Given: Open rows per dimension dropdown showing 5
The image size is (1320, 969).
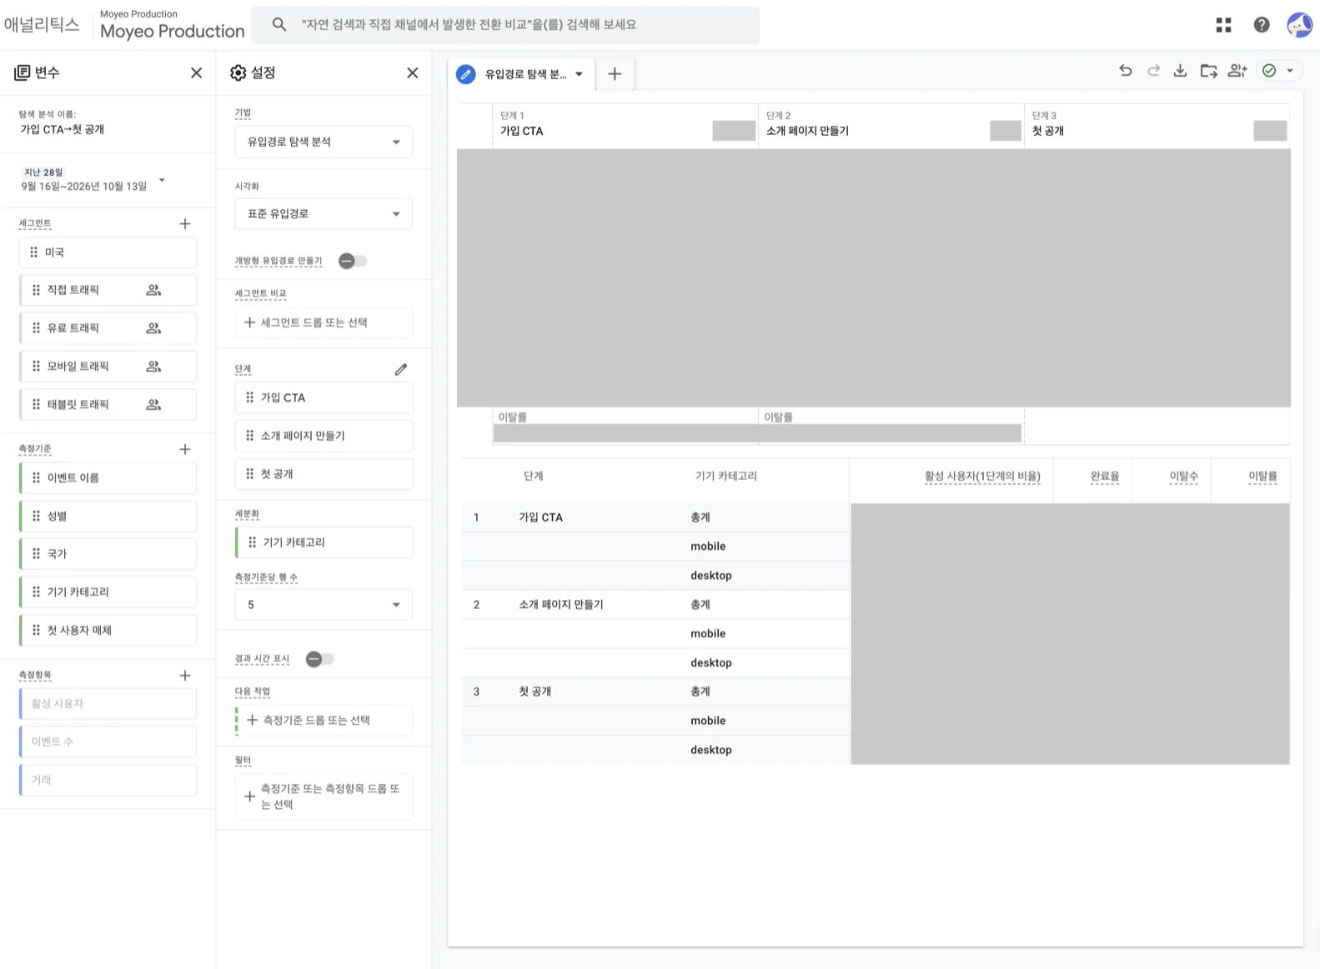Looking at the screenshot, I should (x=324, y=605).
